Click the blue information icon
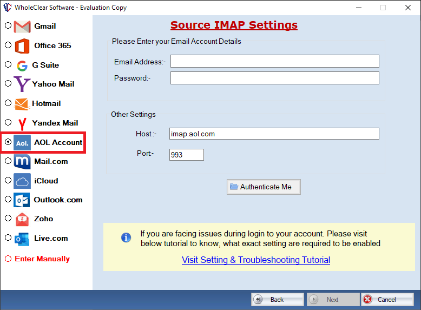Image resolution: width=421 pixels, height=310 pixels. click(x=126, y=238)
